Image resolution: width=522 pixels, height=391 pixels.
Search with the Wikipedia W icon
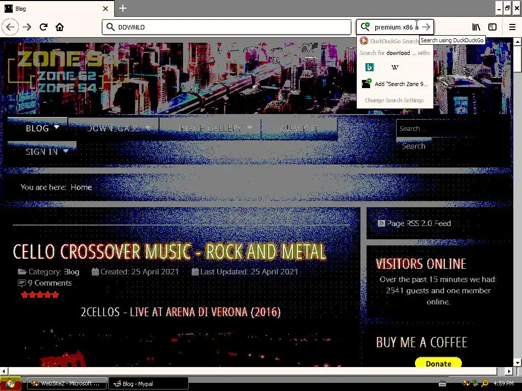coord(395,67)
